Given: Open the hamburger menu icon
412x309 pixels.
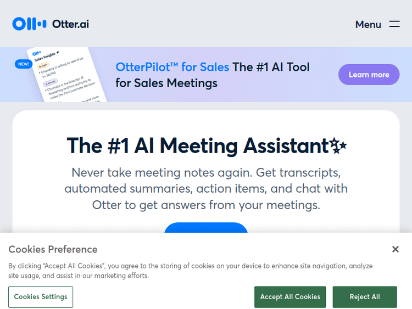Looking at the screenshot, I should click(394, 24).
